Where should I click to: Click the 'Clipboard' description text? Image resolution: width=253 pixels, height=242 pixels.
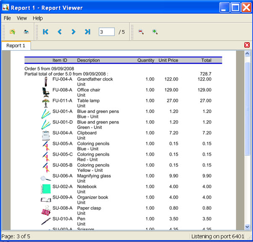[x=87, y=133]
